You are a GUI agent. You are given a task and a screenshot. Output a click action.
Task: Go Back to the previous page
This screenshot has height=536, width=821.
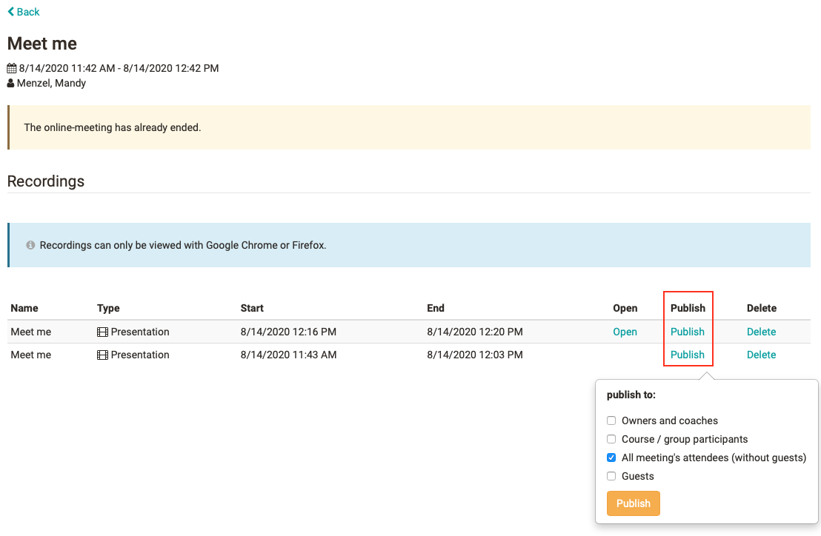(x=27, y=12)
